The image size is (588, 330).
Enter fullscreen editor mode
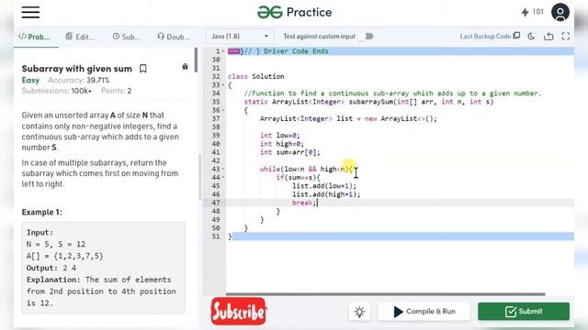pyautogui.click(x=566, y=36)
